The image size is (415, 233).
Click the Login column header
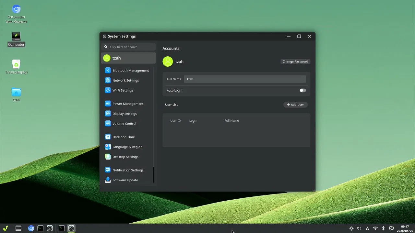[193, 121]
